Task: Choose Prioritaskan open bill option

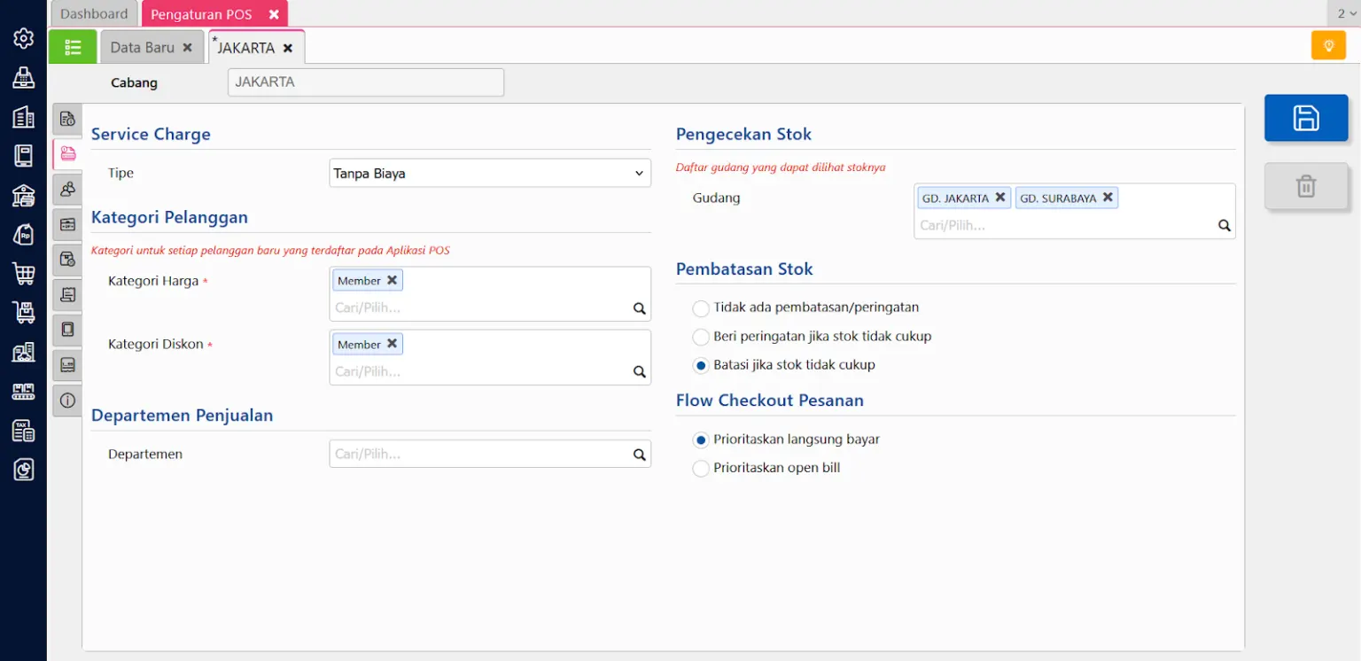Action: pos(701,468)
